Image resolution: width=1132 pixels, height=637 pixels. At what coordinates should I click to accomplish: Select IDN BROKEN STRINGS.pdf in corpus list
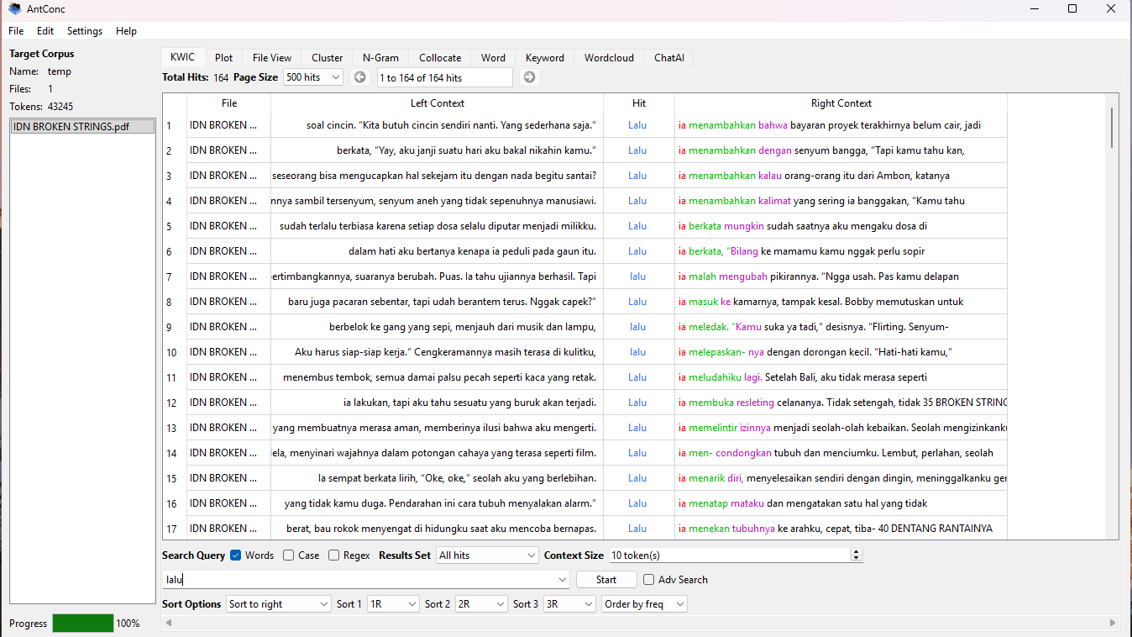pyautogui.click(x=82, y=127)
